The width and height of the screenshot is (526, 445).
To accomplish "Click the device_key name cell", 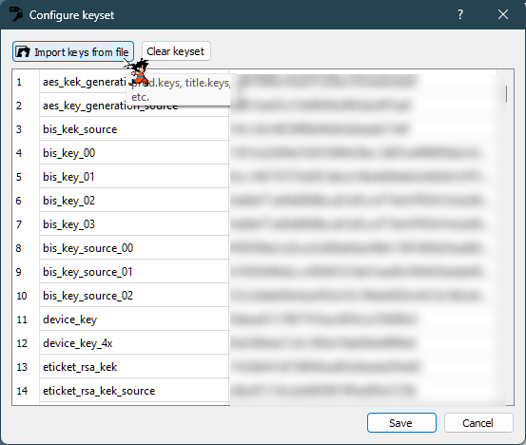I will pos(134,319).
